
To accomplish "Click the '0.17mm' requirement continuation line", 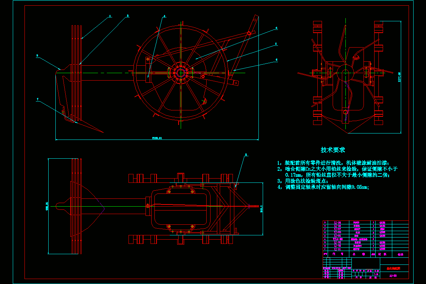I will (x=338, y=175).
